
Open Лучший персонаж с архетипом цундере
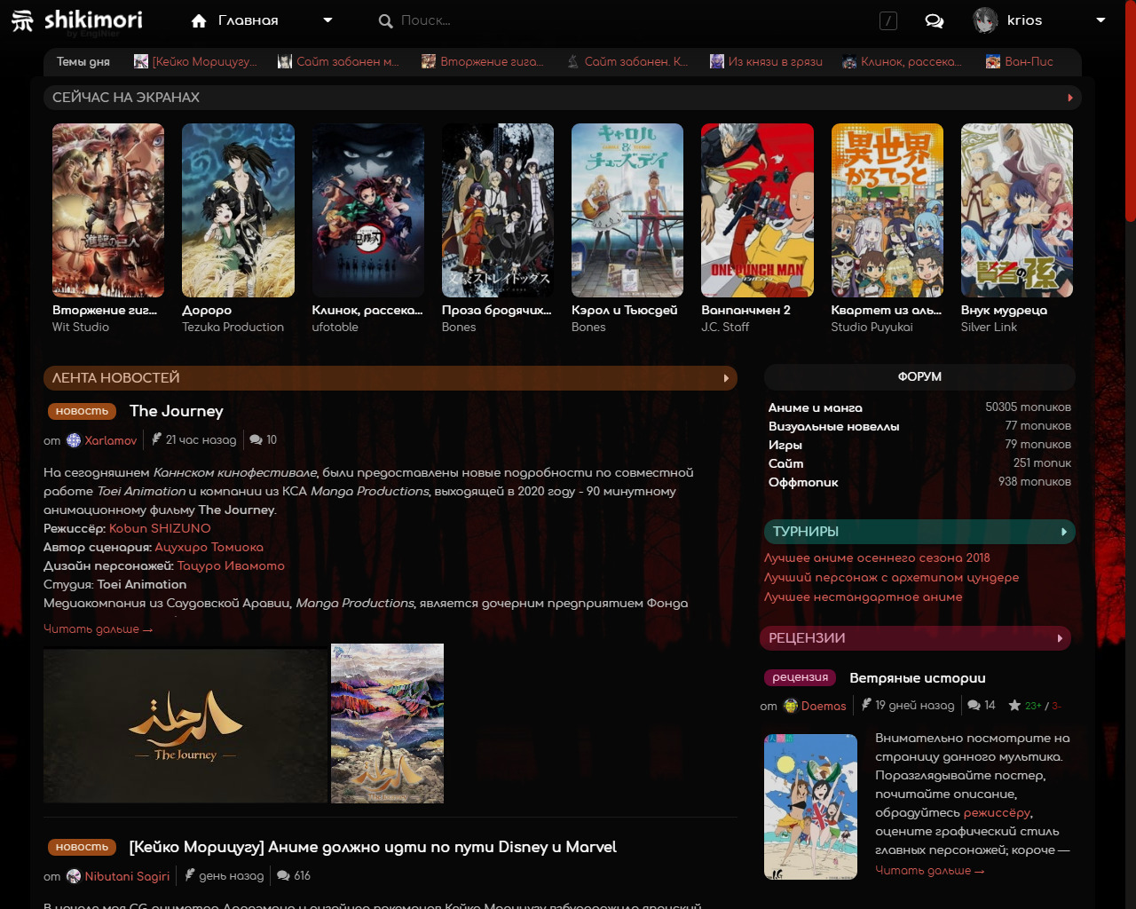(891, 577)
